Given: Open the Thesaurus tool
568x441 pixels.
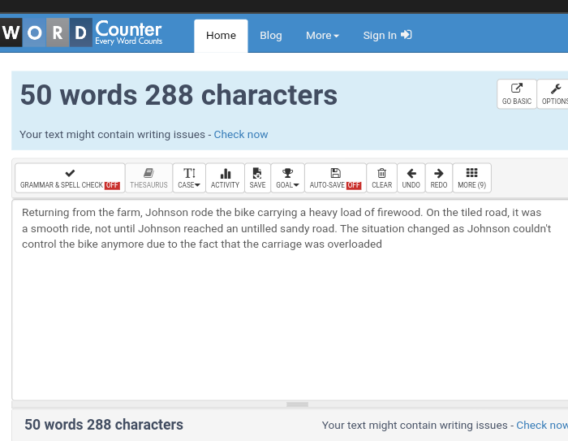Looking at the screenshot, I should coord(148,178).
